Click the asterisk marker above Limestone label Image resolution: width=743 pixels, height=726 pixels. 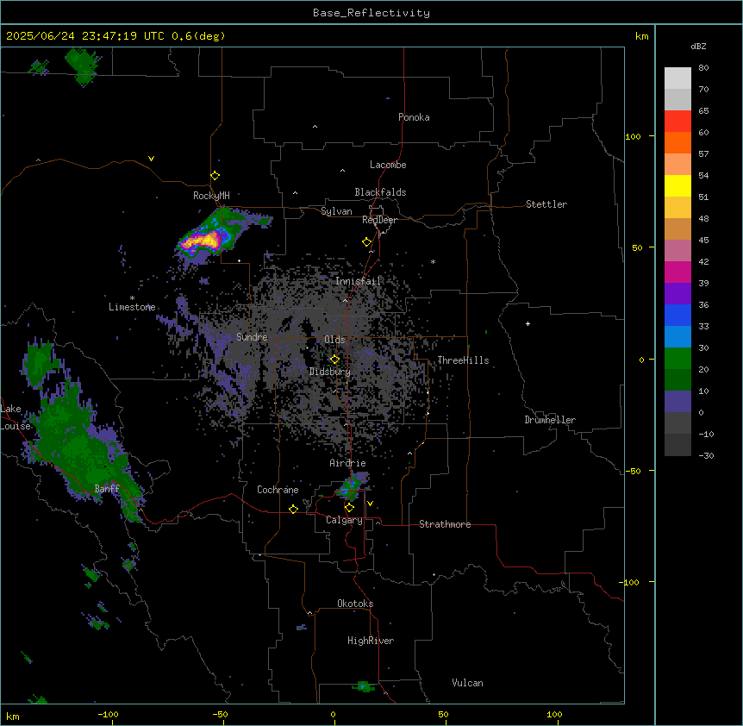point(132,298)
